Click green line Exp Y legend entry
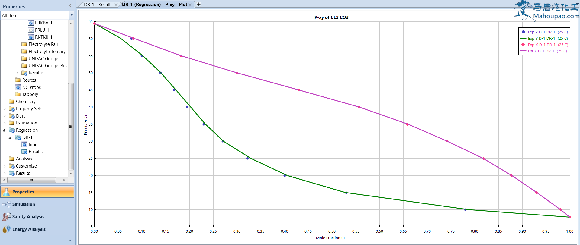This screenshot has width=580, height=245. (x=545, y=38)
